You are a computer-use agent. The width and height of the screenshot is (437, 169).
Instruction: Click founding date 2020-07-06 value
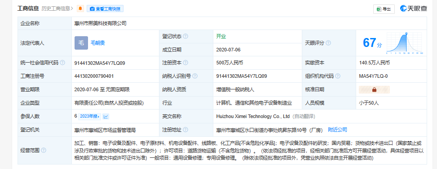click(x=228, y=50)
